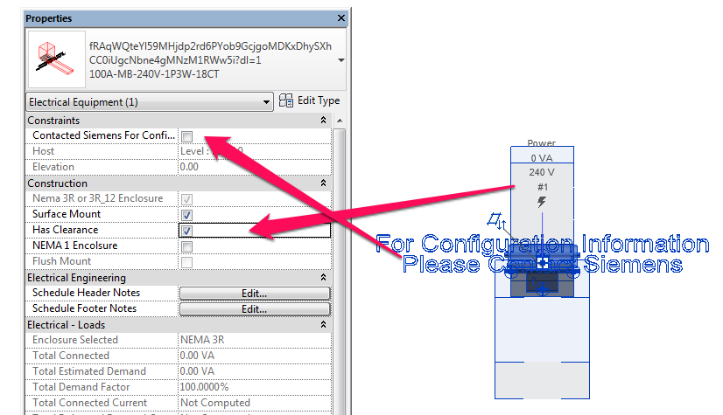723x415 pixels.
Task: Close the Properties palette
Action: 341,18
